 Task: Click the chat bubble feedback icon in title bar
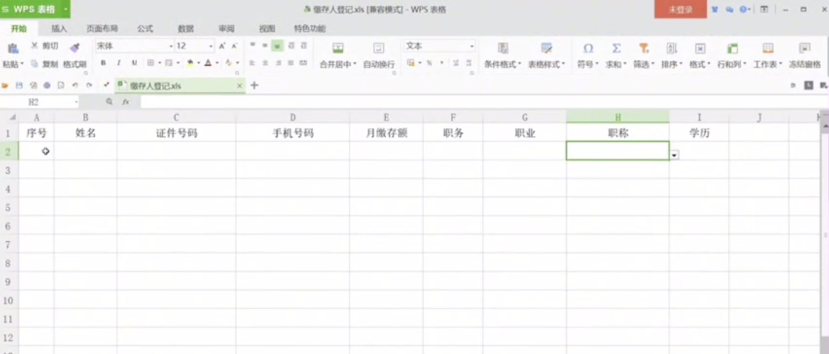(729, 9)
